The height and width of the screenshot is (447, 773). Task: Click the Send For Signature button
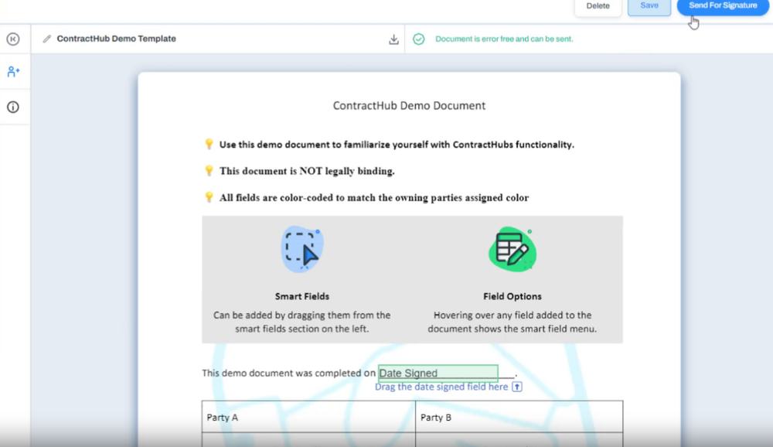coord(723,6)
